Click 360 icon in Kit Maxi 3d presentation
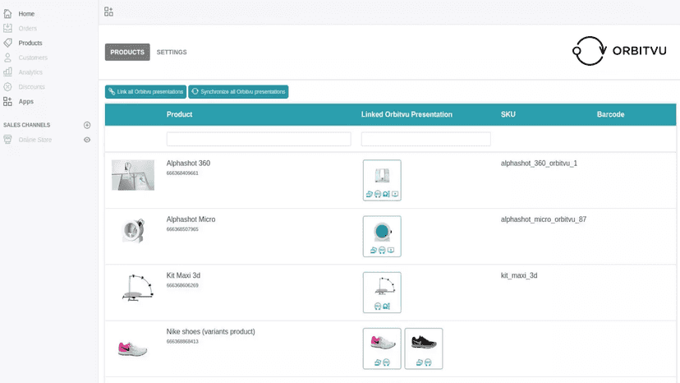 coord(378,306)
